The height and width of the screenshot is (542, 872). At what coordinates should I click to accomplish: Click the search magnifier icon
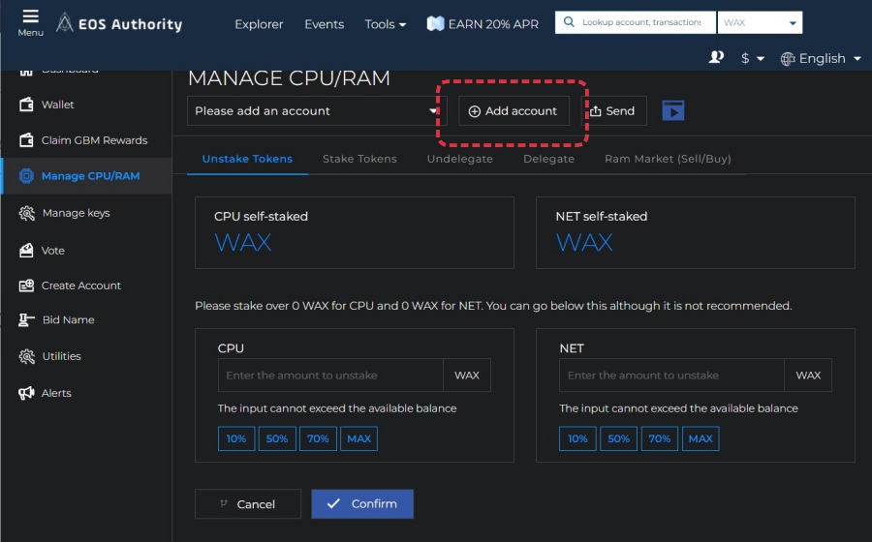coord(569,22)
